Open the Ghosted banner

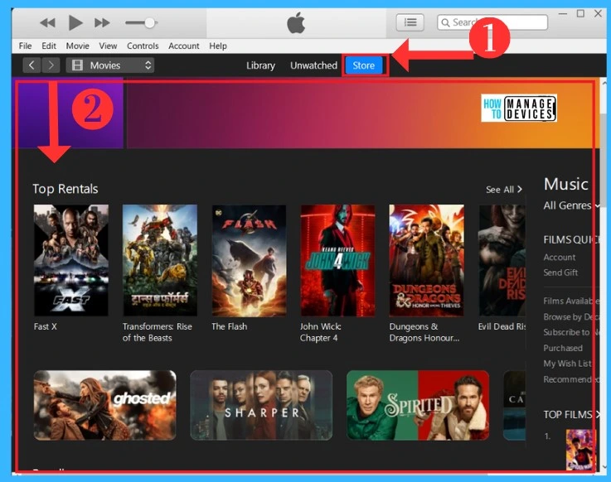click(x=104, y=405)
